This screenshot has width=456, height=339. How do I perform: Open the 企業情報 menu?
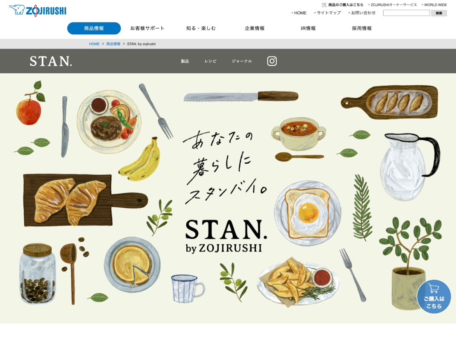tap(255, 28)
